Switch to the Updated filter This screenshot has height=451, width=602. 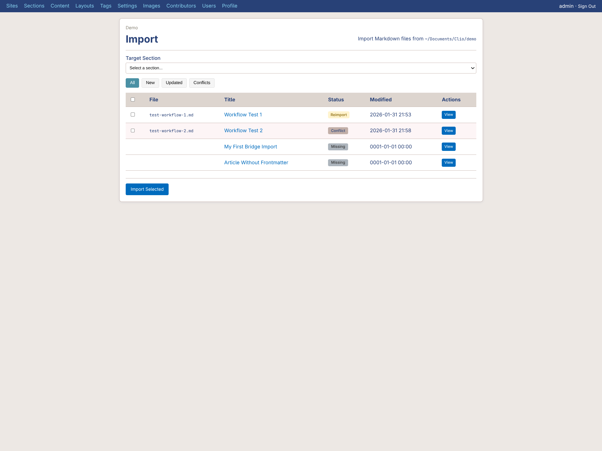(174, 83)
